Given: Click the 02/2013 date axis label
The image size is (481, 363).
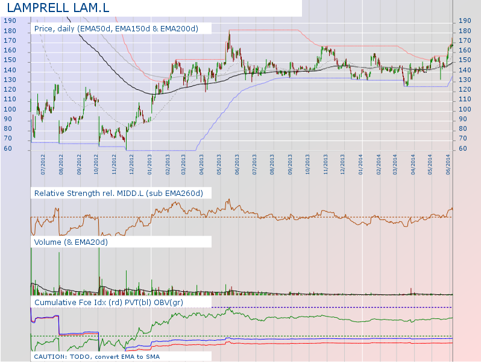Looking at the screenshot, I should click(x=168, y=165).
